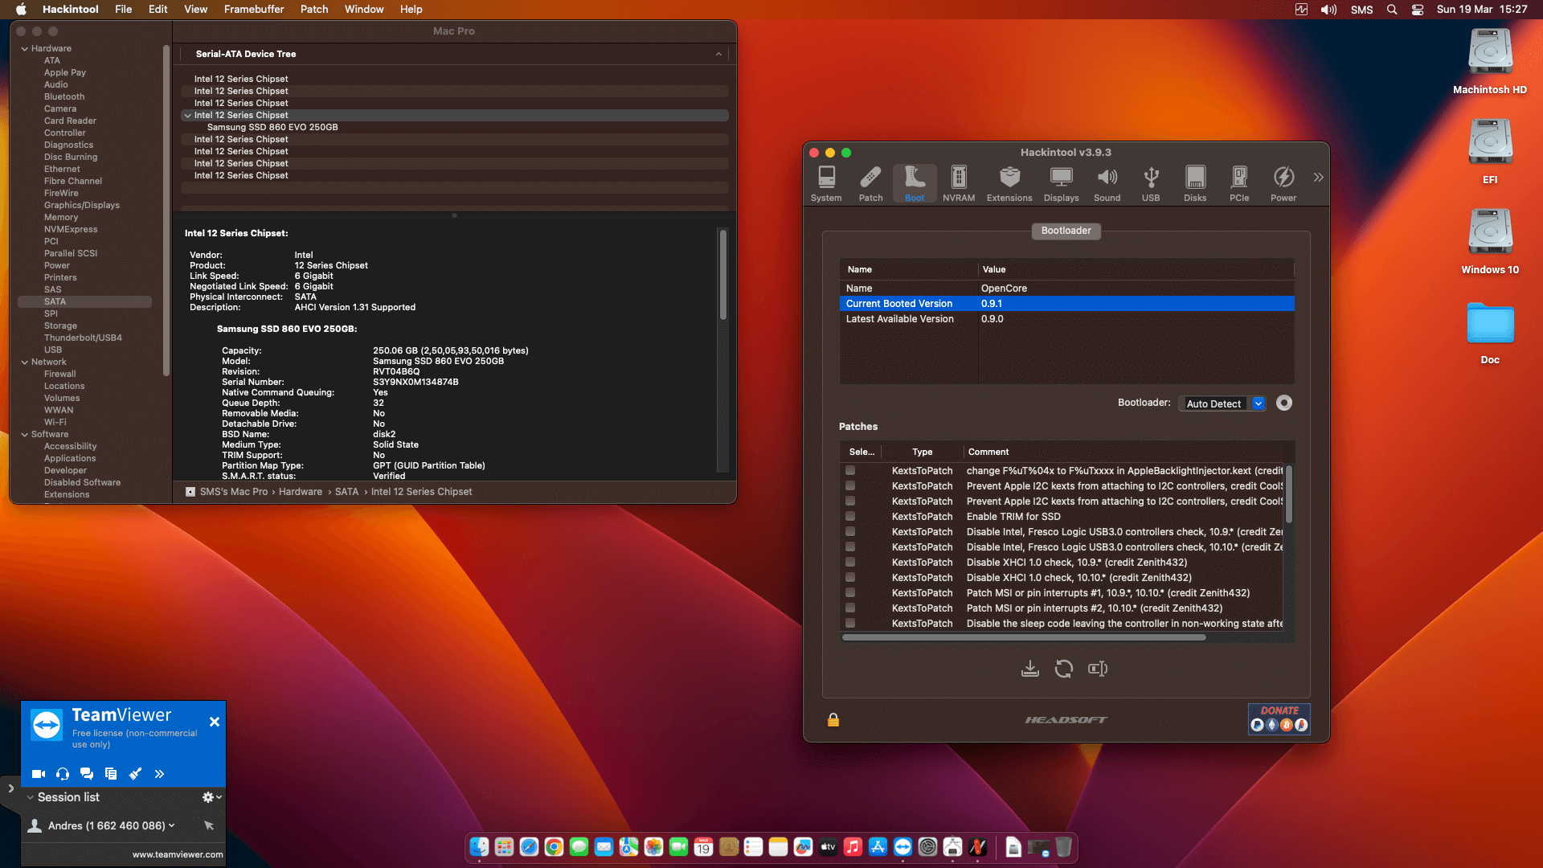
Task: Check Disable XHCI 1.0 check 10.9 patch
Action: pyautogui.click(x=850, y=562)
